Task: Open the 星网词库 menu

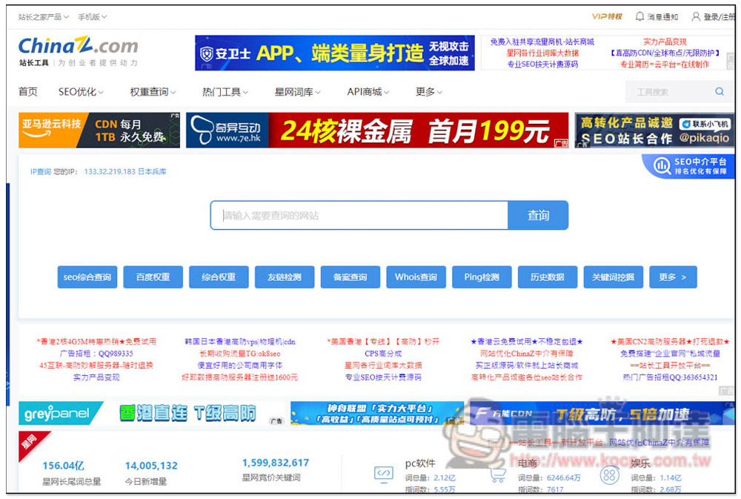Action: pyautogui.click(x=297, y=92)
